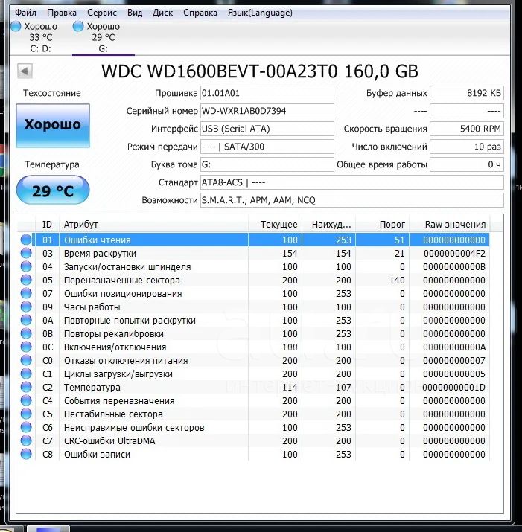Click the Наихуд... column header
Viewport: 522px width, 532px height.
point(328,224)
